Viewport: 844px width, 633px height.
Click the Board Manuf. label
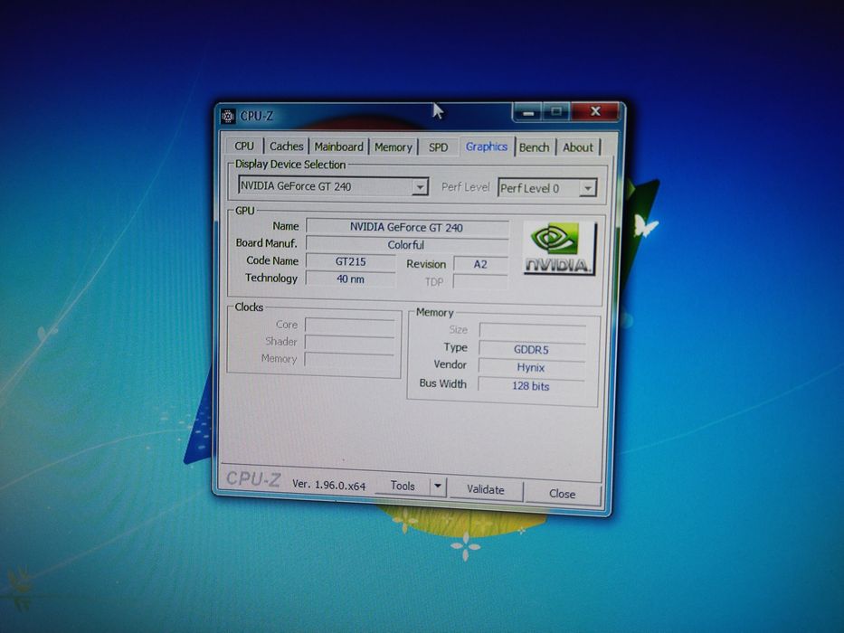pos(267,242)
